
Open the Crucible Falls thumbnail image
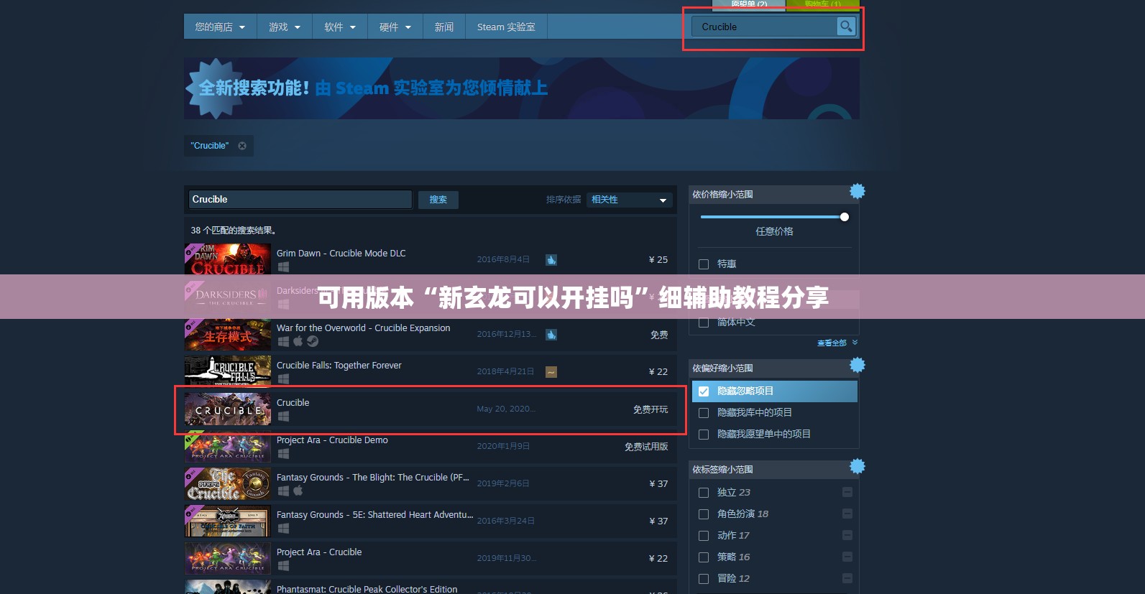[228, 372]
